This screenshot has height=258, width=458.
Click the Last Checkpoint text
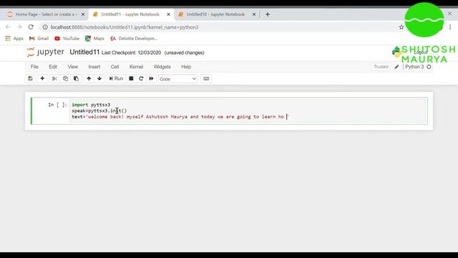tap(131, 52)
